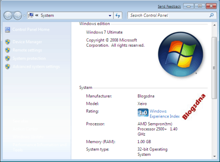Click the magnifier search icon
Viewport: 220px width, 162px height.
pyautogui.click(x=212, y=15)
